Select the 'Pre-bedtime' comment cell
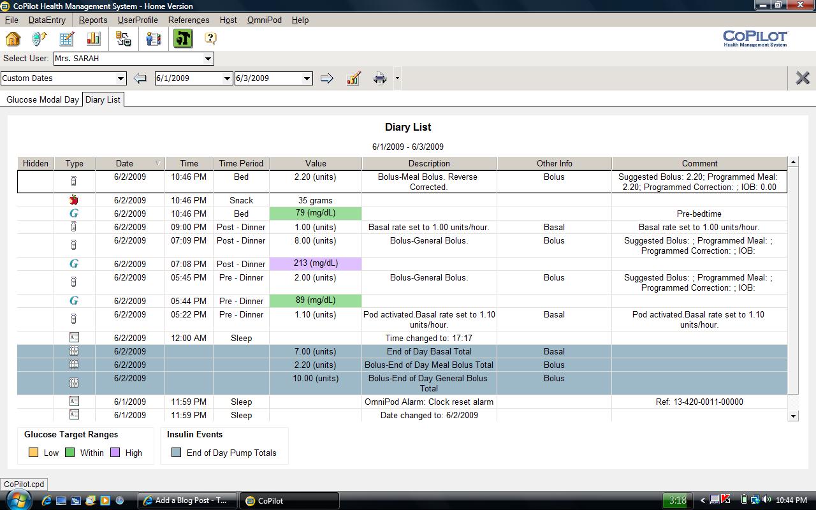Viewport: 816px width, 510px height. tap(699, 214)
